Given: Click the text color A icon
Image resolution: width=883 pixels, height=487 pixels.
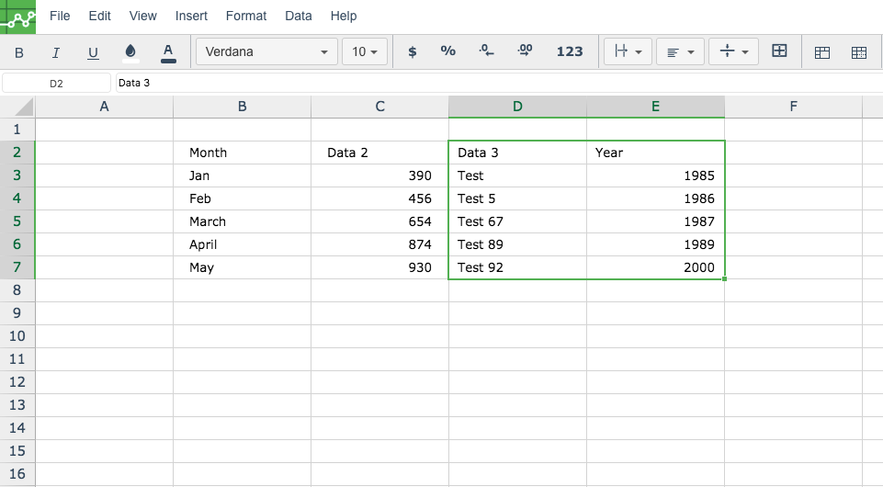Looking at the screenshot, I should click(x=168, y=52).
